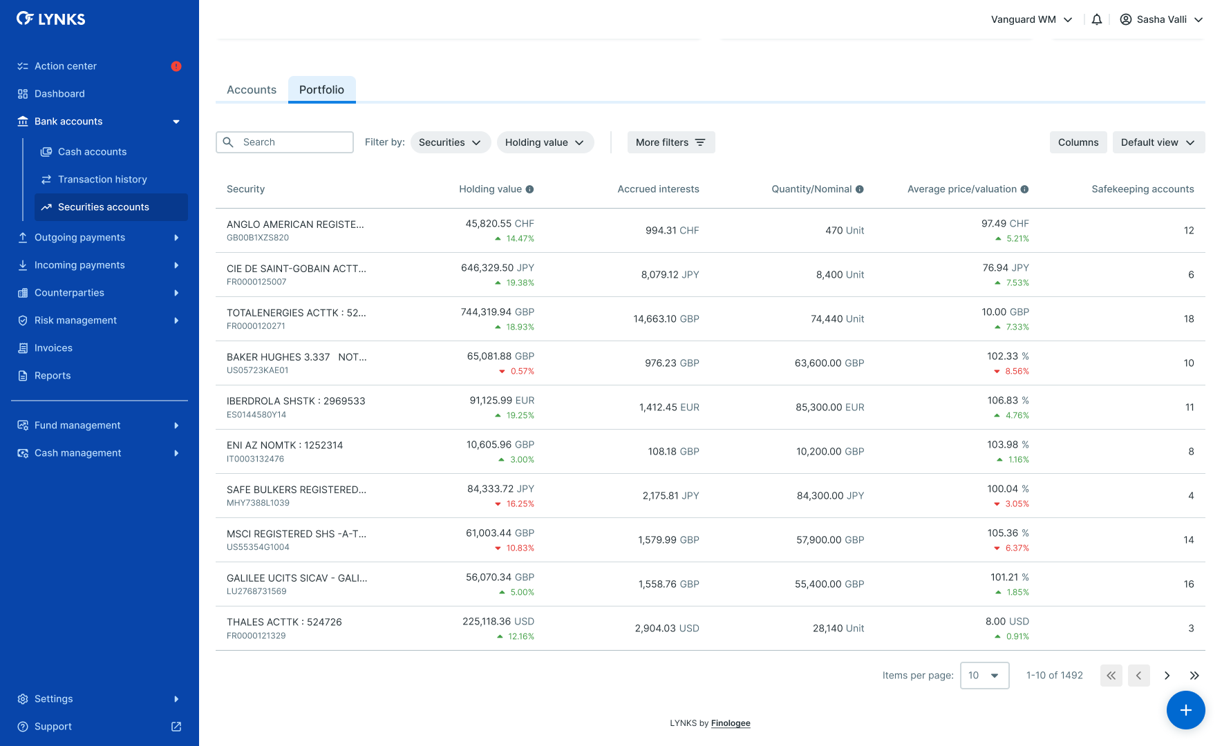
Task: Click the MSCI REGISTERED SHS security
Action: tap(297, 534)
